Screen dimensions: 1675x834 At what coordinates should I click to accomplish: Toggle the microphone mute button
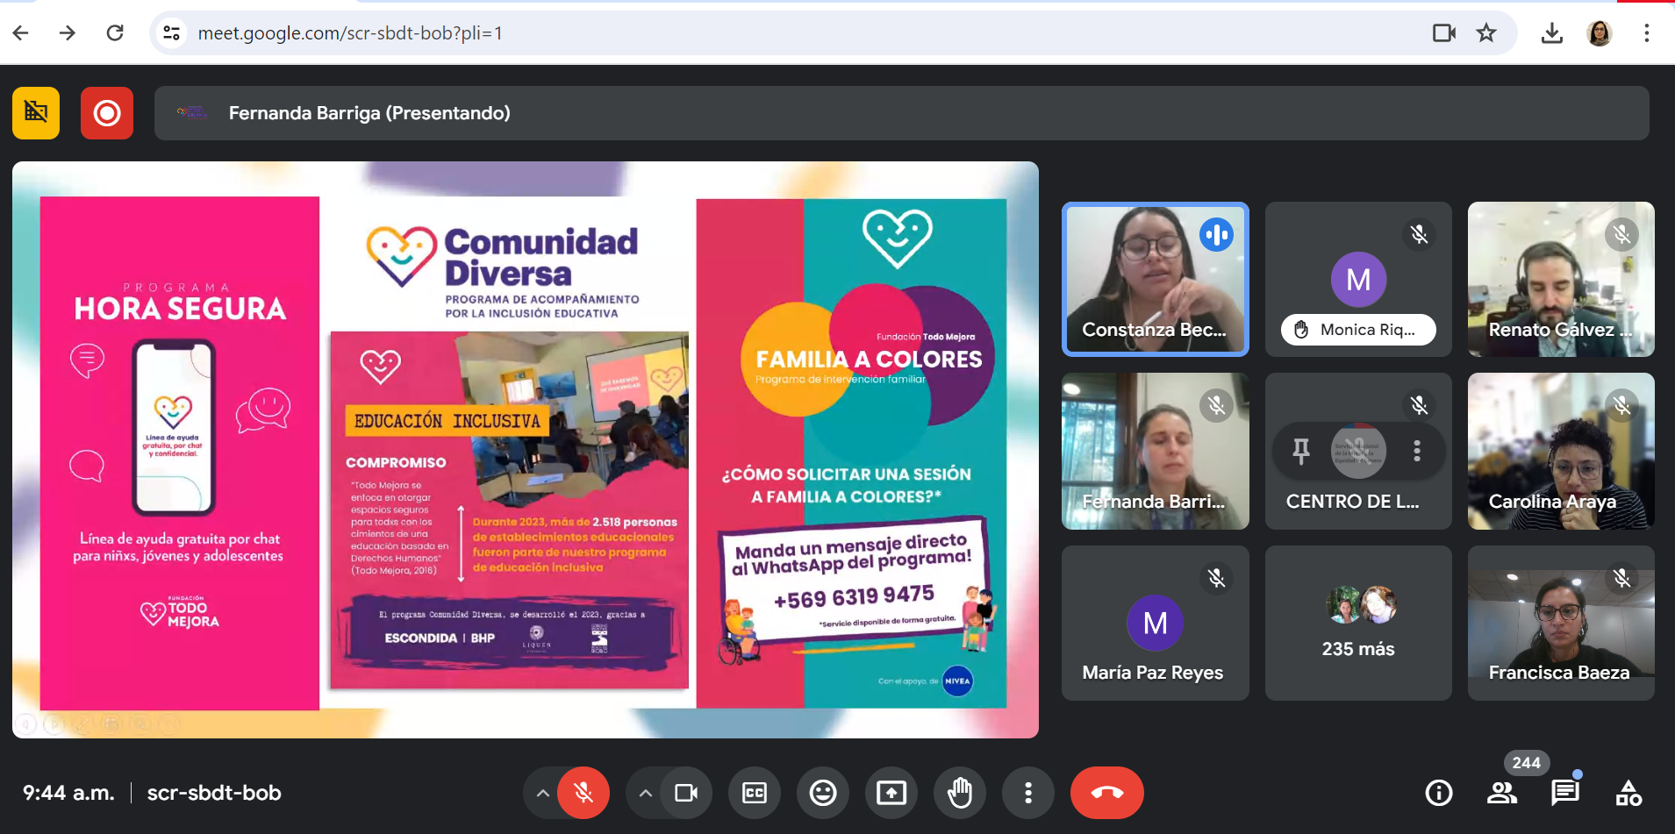(583, 793)
